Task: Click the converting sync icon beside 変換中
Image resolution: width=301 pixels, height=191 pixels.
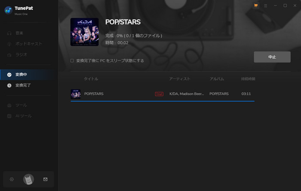Action: (9, 75)
